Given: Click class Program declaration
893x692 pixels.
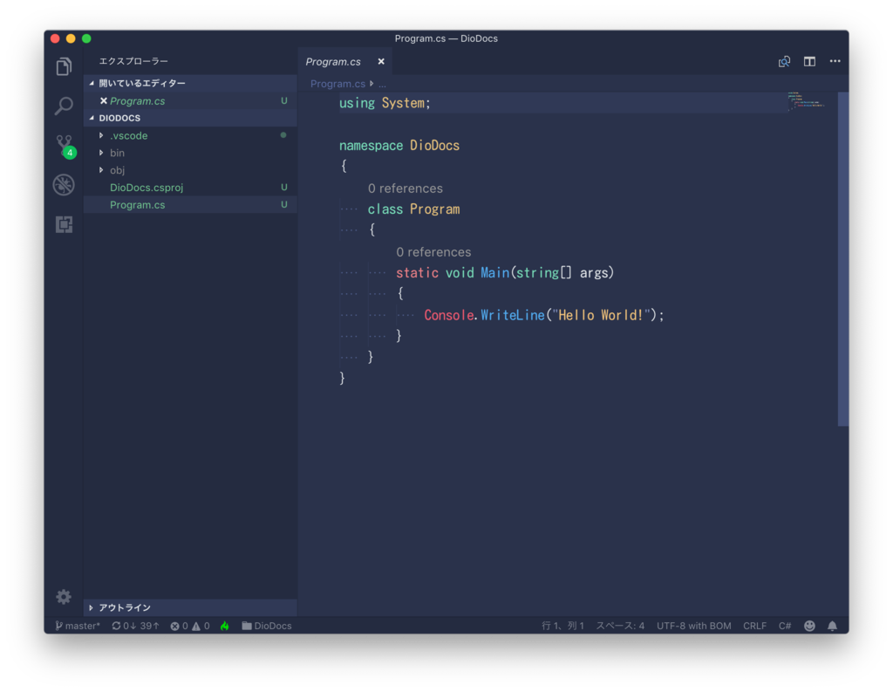Looking at the screenshot, I should click(413, 209).
